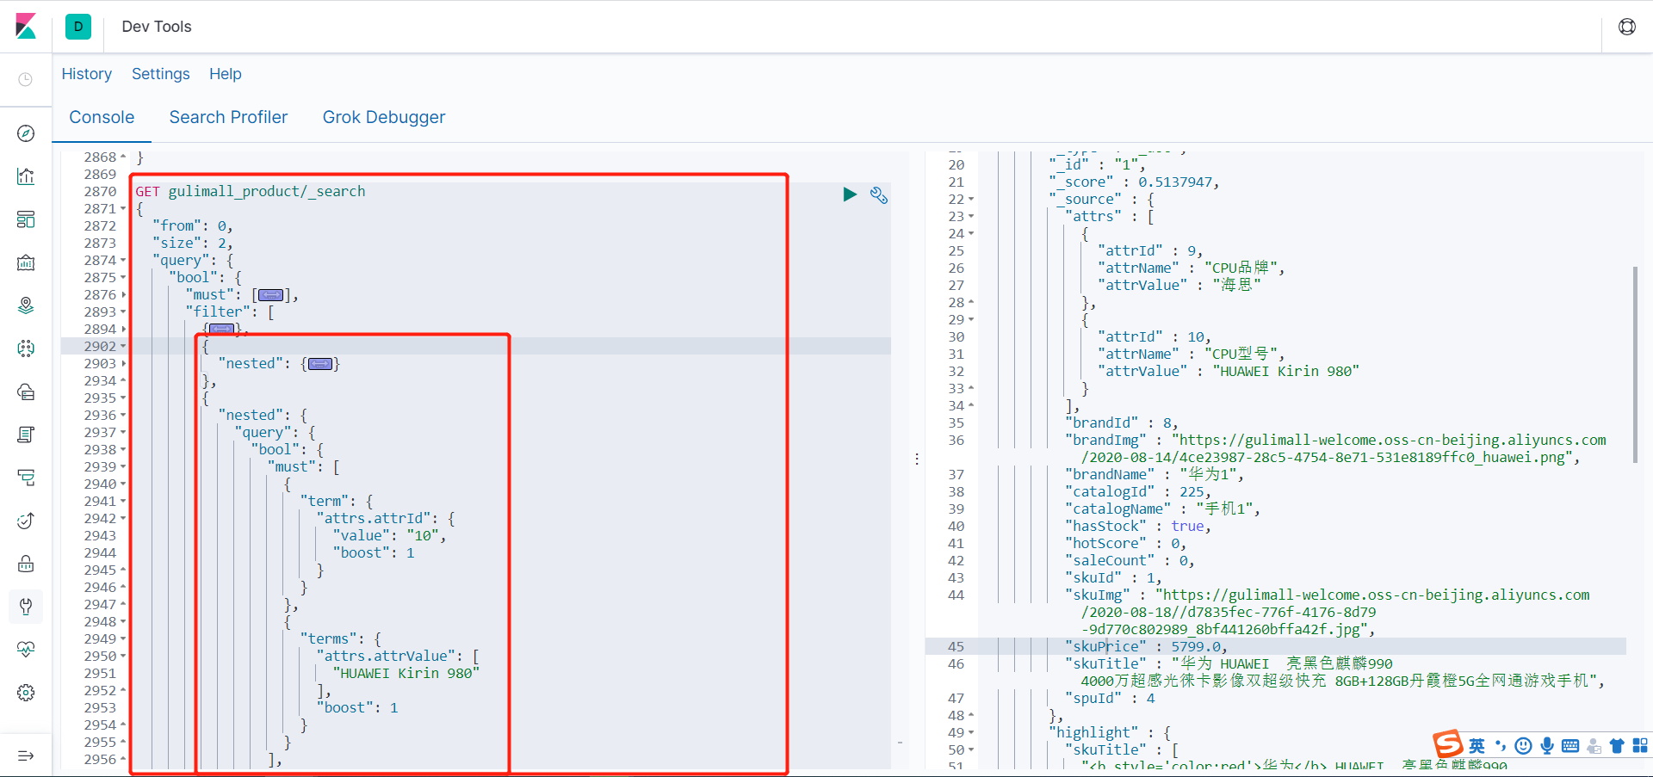Open Management via the sidebar gear icon

pos(26,693)
